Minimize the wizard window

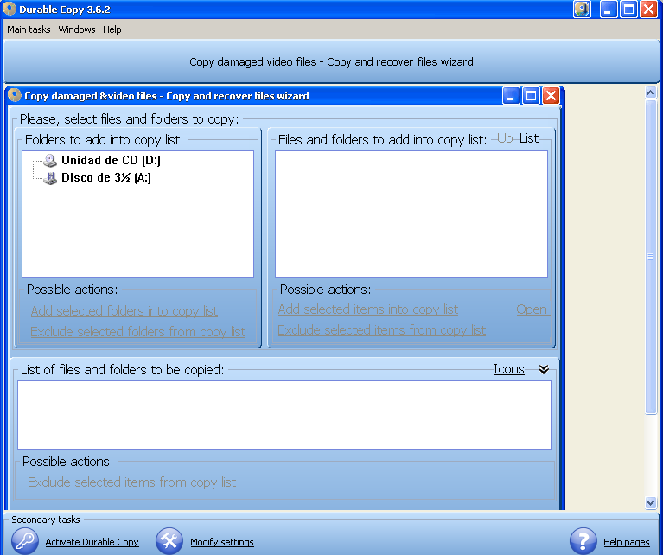[511, 96]
